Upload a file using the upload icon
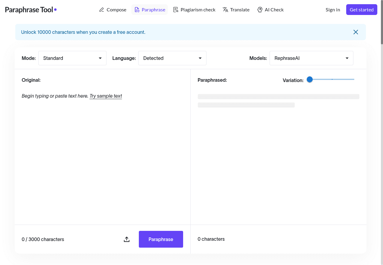Viewport: 383px width, 265px height. (x=127, y=239)
